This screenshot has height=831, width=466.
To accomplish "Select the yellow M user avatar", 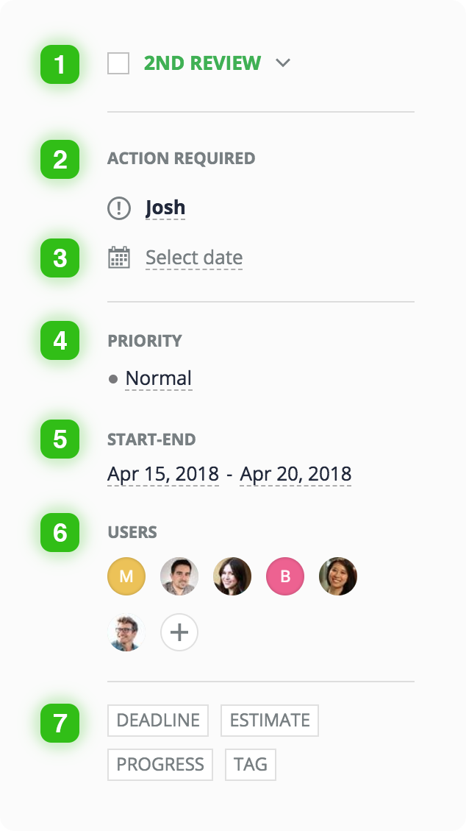I will (126, 576).
